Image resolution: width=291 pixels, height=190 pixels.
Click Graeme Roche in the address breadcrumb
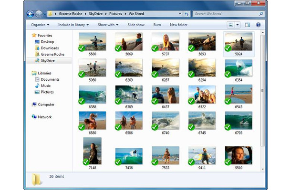pyautogui.click(x=70, y=14)
